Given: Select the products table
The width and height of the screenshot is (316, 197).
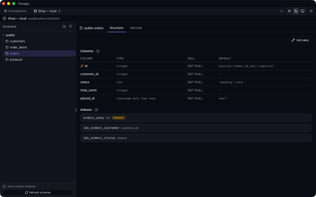Looking at the screenshot, I should (40, 59).
